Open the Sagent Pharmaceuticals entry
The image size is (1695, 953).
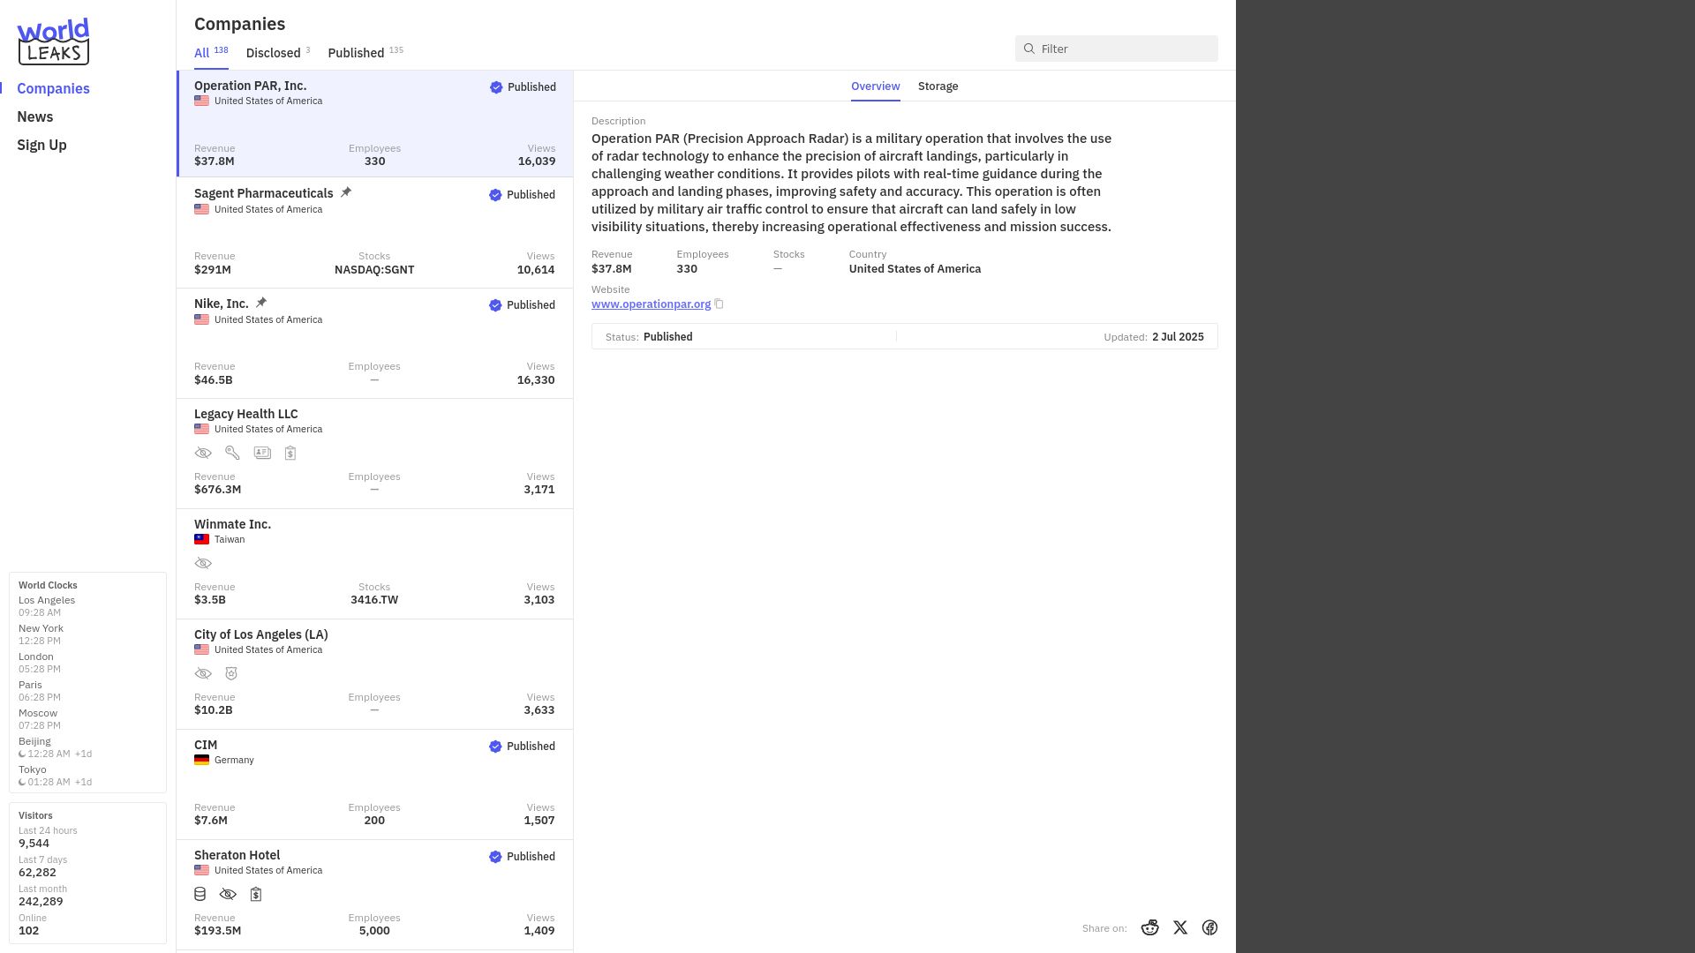pyautogui.click(x=375, y=233)
